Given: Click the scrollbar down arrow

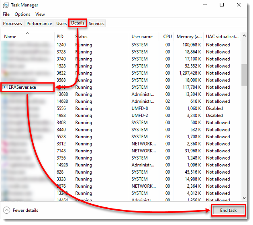Looking at the screenshot, I should pyautogui.click(x=244, y=198).
